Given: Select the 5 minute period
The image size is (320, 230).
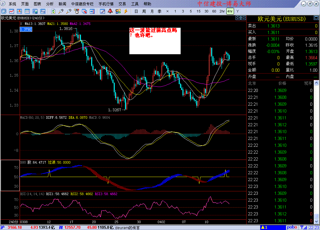Looking at the screenshot, I should coord(191,12).
